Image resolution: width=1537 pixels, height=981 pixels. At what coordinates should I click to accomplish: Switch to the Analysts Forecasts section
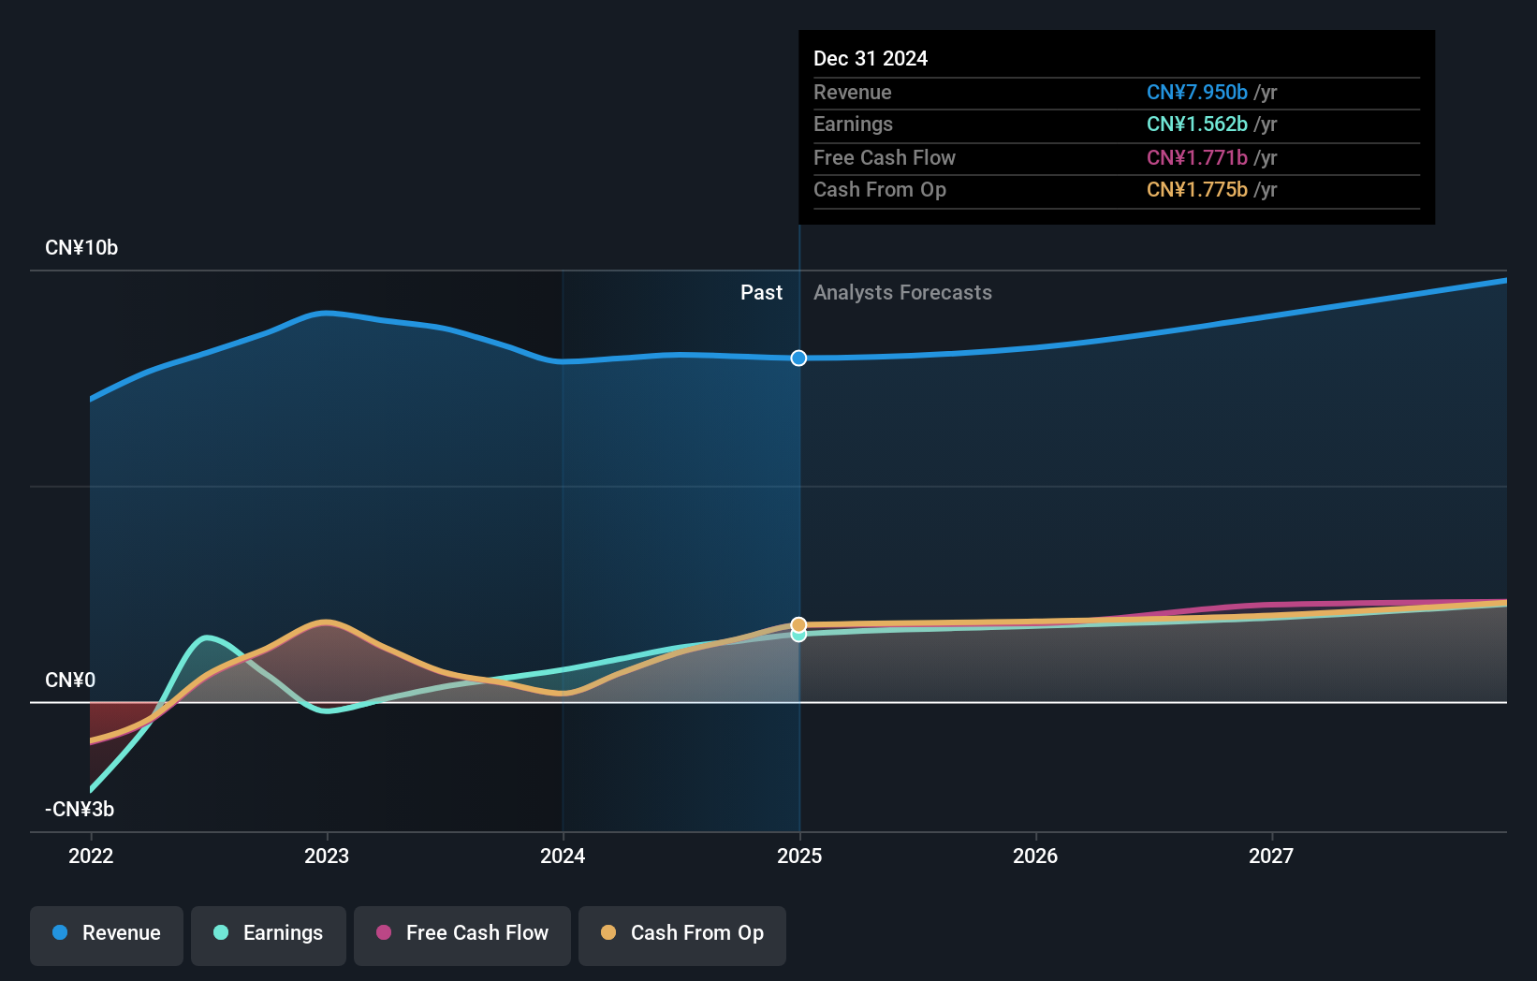coord(902,292)
